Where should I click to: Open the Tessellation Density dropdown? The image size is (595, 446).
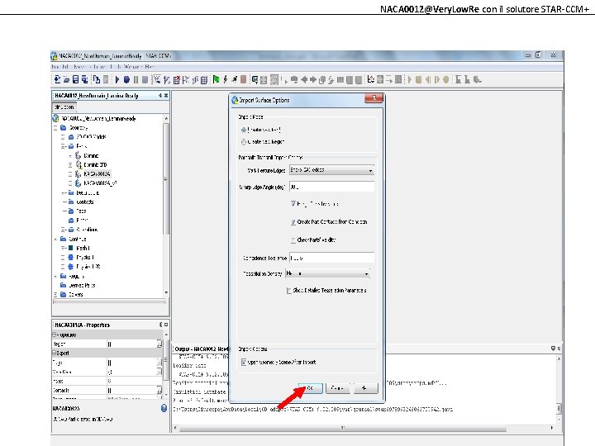click(x=327, y=273)
